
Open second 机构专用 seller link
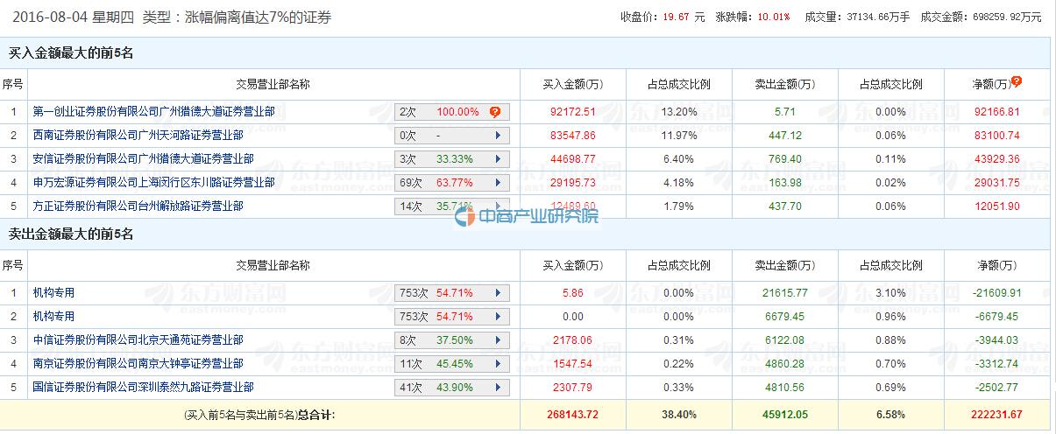(x=53, y=316)
